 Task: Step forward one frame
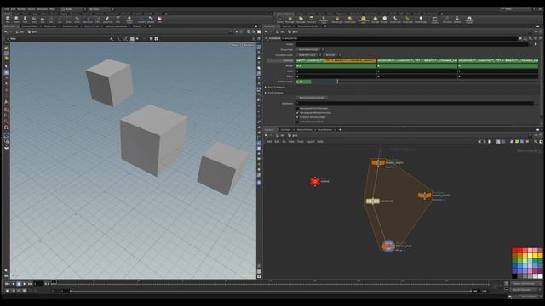(x=49, y=284)
